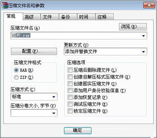The height and width of the screenshot is (138, 157).
Task: Click the 浏览(B)... button
Action: click(133, 27)
